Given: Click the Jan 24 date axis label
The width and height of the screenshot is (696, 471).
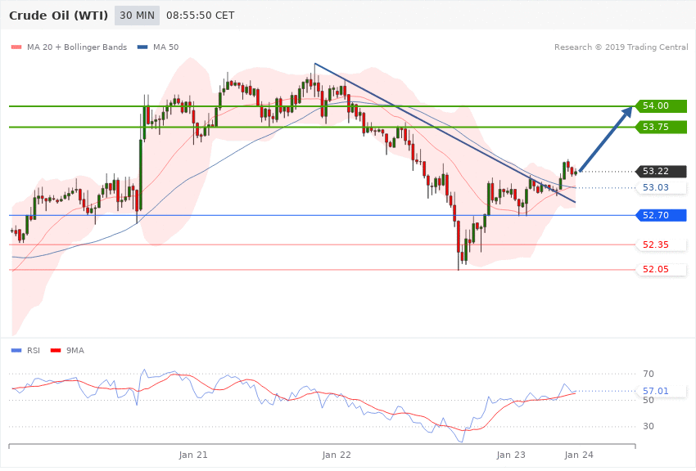Looking at the screenshot, I should 579,455.
